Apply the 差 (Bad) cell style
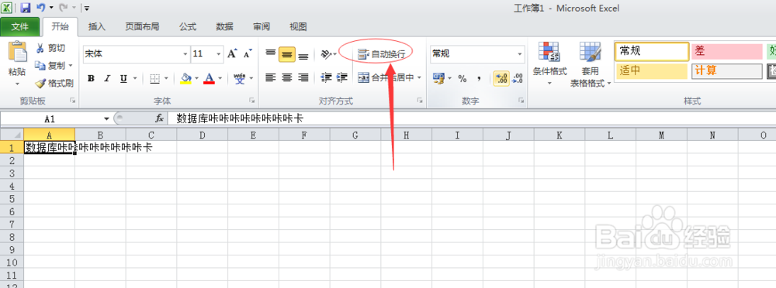This screenshot has height=288, width=776. (727, 51)
